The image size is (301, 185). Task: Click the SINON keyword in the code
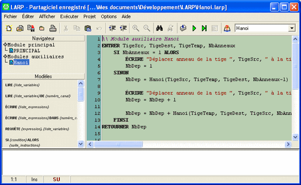pos(121,73)
